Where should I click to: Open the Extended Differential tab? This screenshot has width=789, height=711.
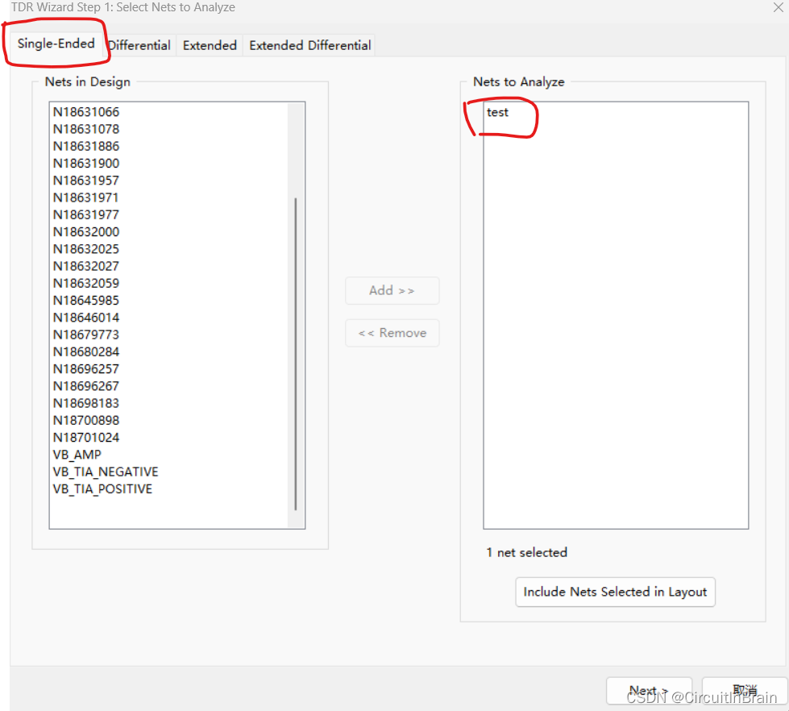(x=309, y=45)
